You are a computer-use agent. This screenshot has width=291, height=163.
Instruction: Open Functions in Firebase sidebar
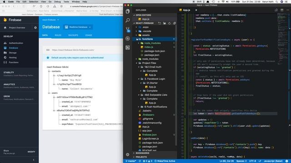14,62
